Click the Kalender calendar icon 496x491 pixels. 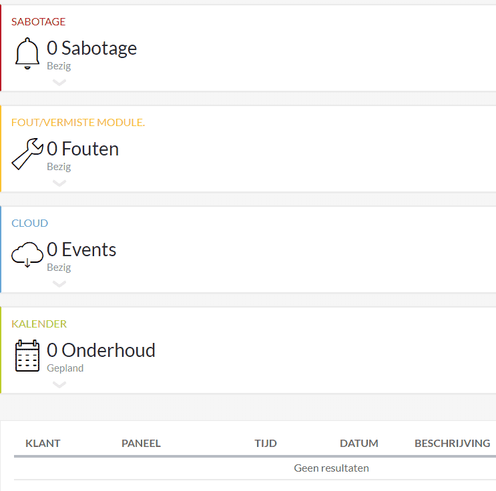pos(27,356)
